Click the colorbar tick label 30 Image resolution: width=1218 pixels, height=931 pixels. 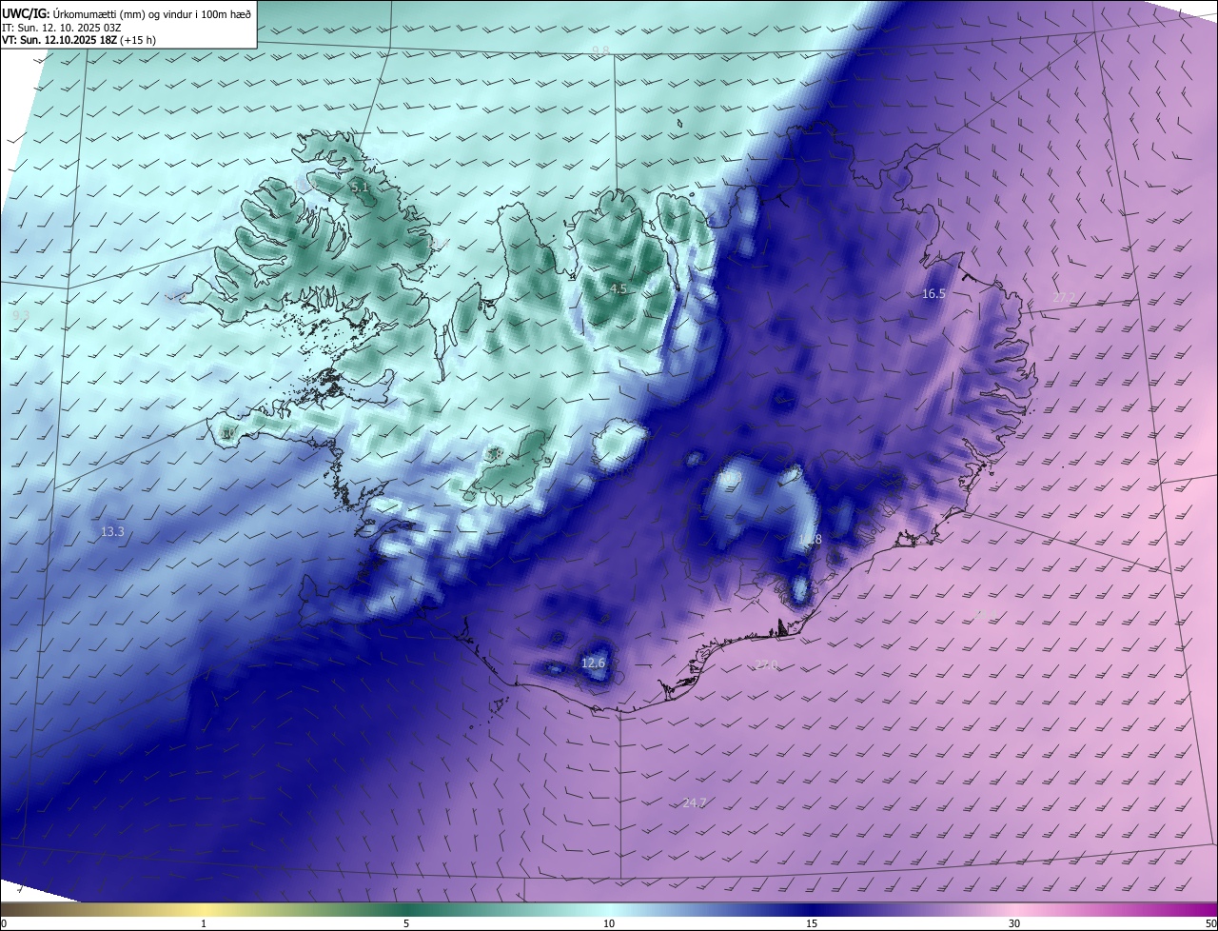pos(1014,923)
